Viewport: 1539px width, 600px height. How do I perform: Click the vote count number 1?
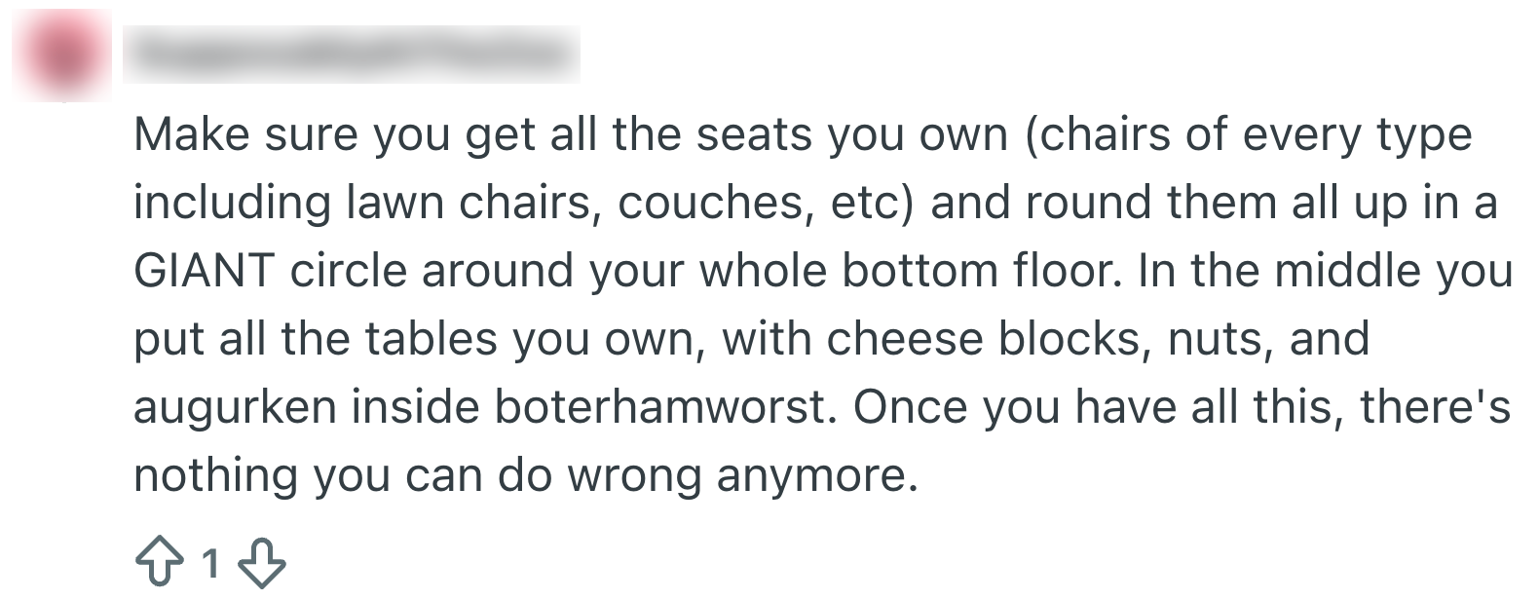209,564
